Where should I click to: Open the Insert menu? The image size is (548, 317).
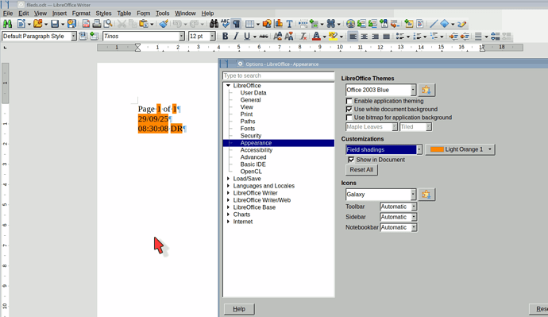pos(60,14)
